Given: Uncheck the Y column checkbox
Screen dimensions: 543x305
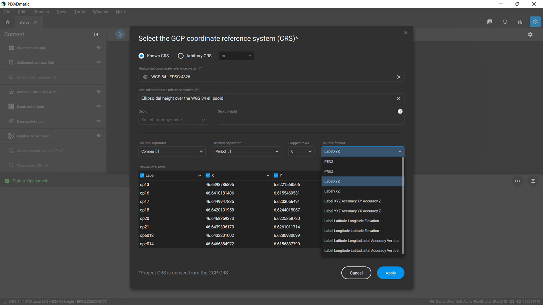Looking at the screenshot, I should pyautogui.click(x=276, y=175).
